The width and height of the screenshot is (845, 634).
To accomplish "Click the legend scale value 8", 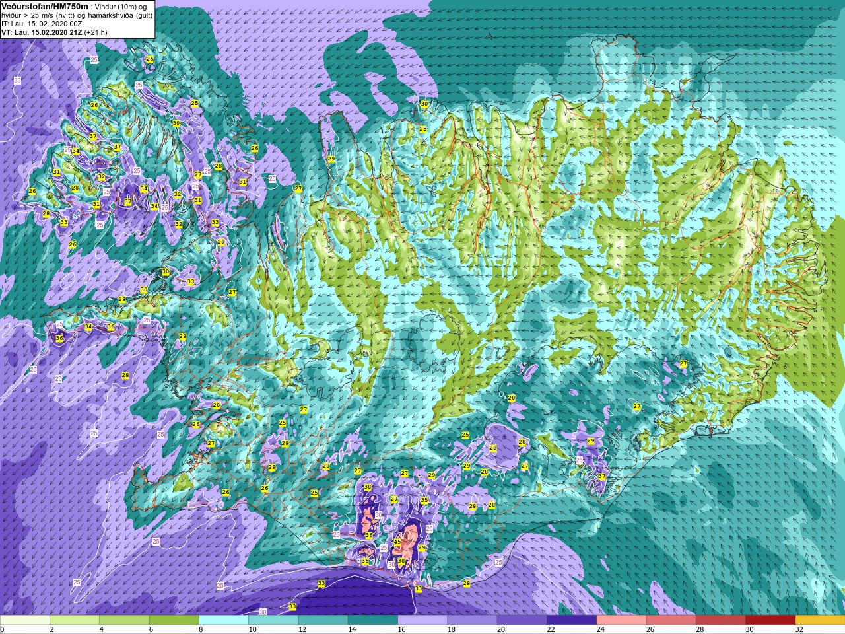I will pos(202,629).
